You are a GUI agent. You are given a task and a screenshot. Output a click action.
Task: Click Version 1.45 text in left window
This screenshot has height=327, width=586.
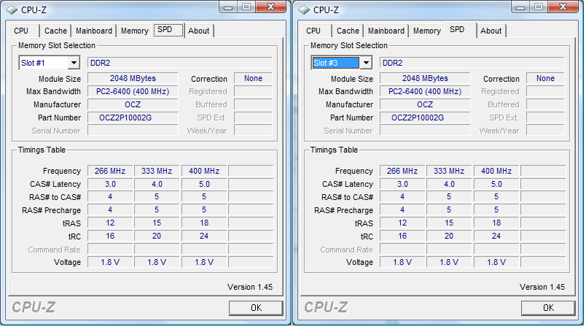coord(250,287)
